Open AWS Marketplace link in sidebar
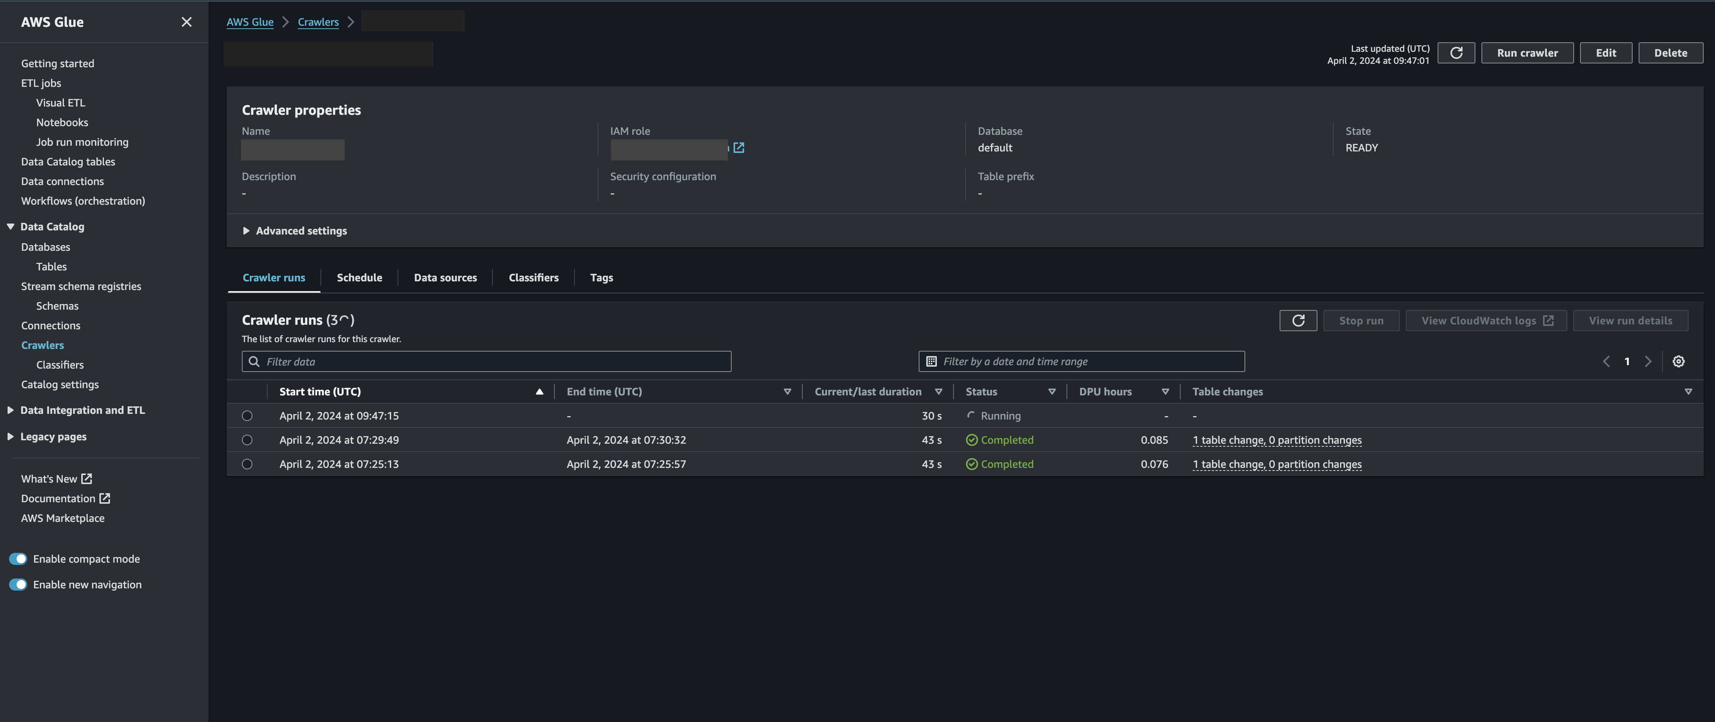The width and height of the screenshot is (1715, 722). point(63,518)
